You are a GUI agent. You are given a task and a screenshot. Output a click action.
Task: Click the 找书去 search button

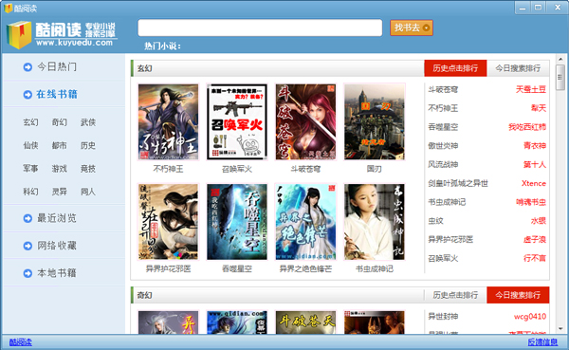coord(412,28)
